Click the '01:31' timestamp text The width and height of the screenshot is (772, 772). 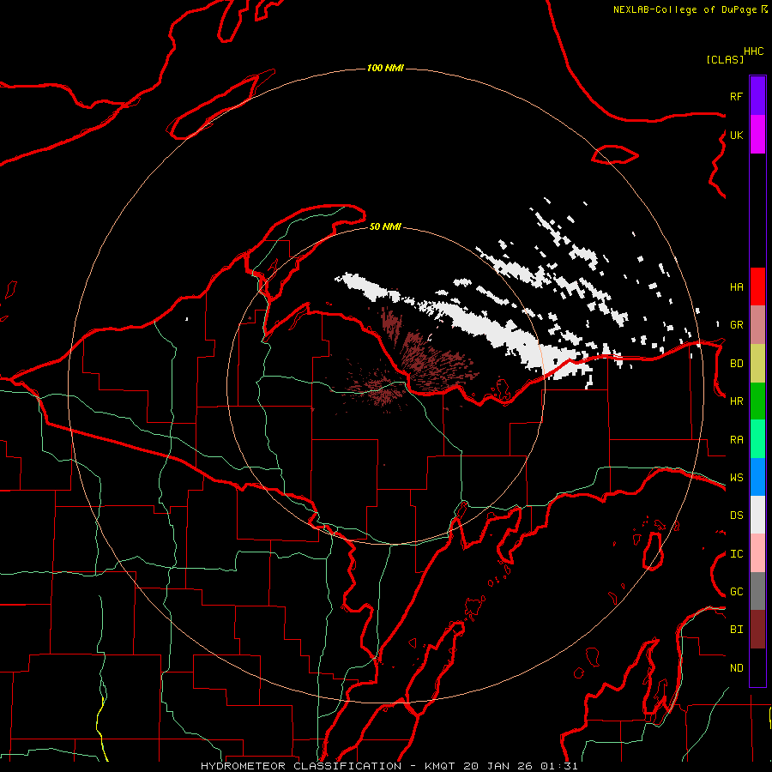558,766
